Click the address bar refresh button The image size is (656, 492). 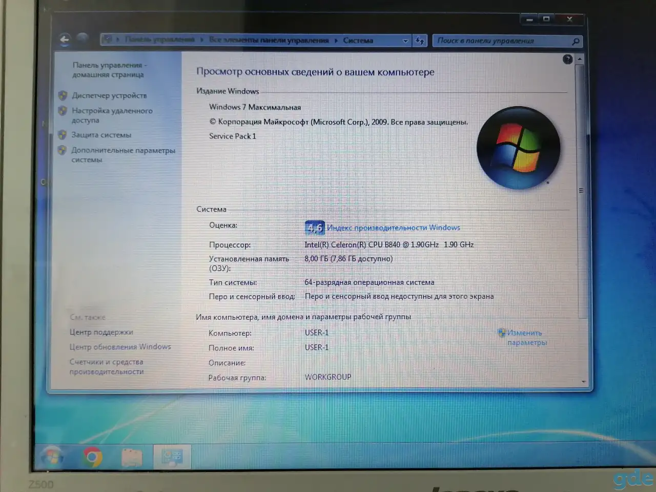[x=420, y=40]
